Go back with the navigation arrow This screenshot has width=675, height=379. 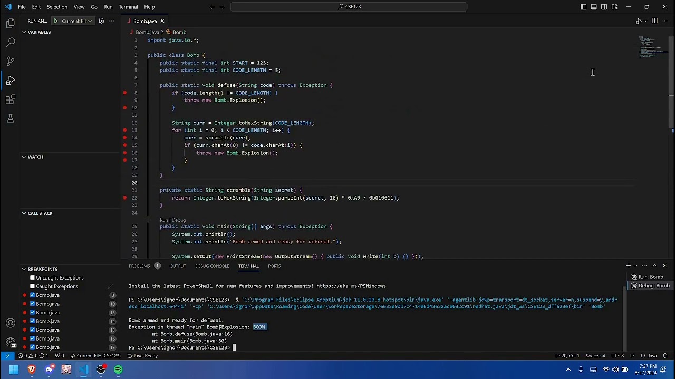coord(211,7)
